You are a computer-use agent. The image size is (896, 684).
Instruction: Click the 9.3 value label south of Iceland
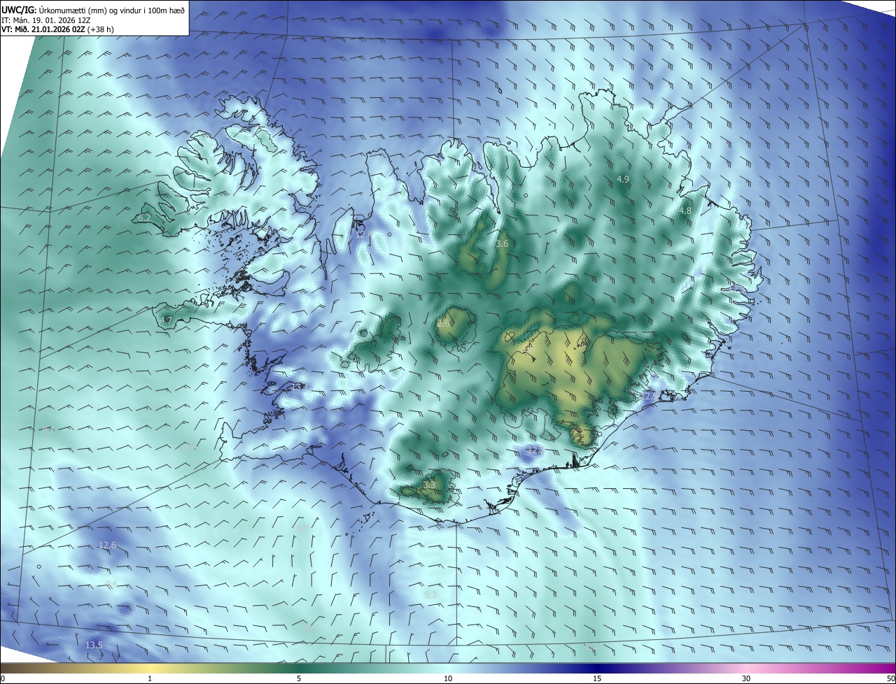point(430,594)
